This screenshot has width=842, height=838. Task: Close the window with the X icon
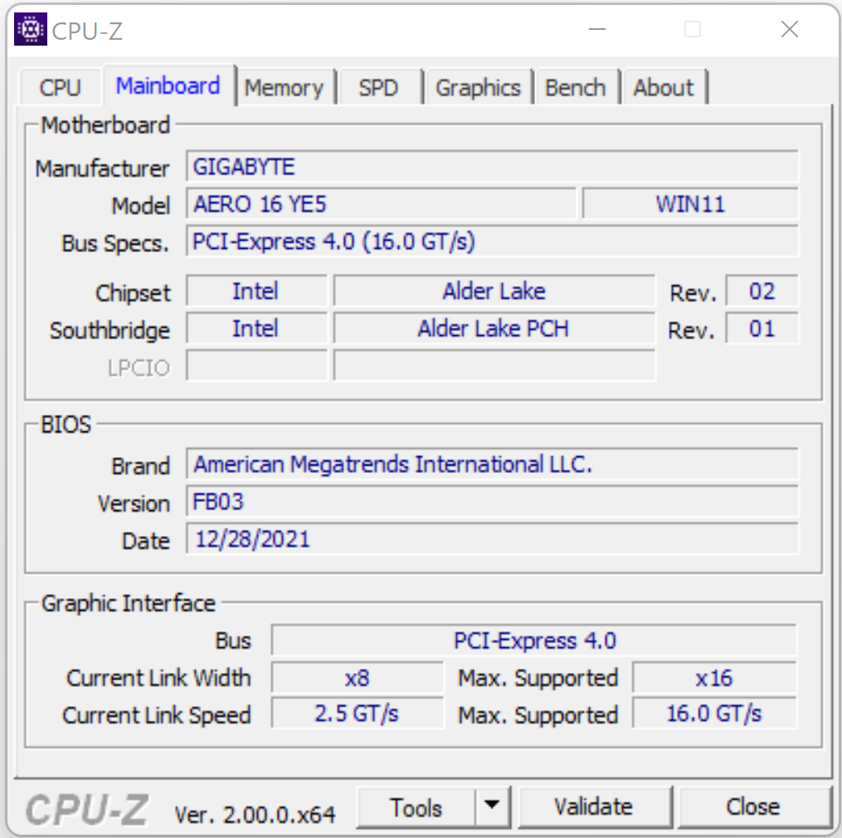click(x=789, y=30)
